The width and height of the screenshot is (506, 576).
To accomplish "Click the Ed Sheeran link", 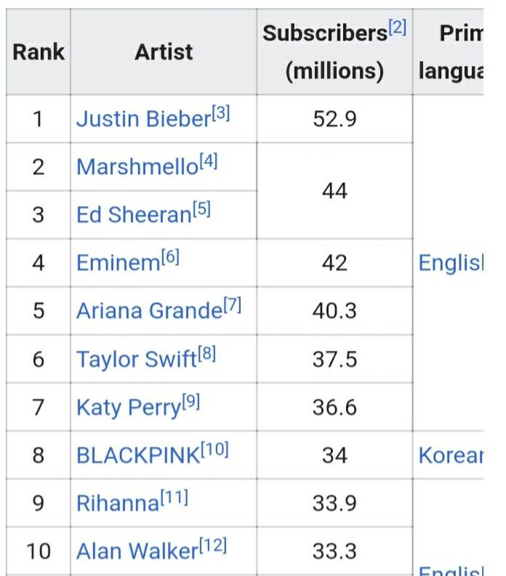I will click(133, 215).
